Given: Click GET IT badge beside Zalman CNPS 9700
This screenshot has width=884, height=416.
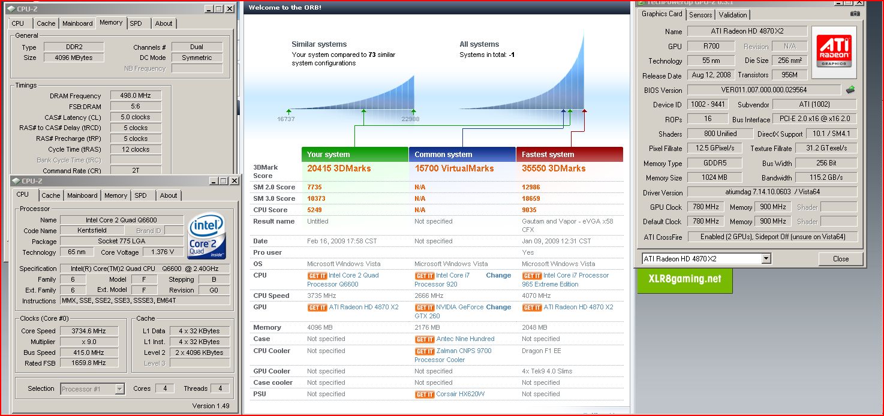Looking at the screenshot, I should point(425,351).
